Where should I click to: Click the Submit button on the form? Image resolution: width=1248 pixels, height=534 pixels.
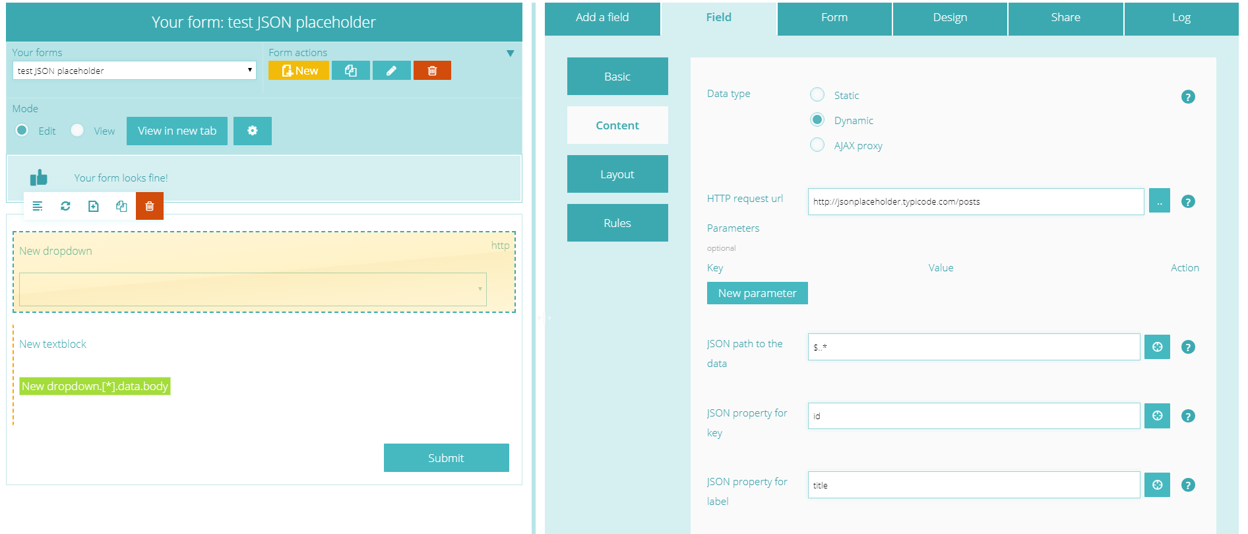pyautogui.click(x=446, y=458)
